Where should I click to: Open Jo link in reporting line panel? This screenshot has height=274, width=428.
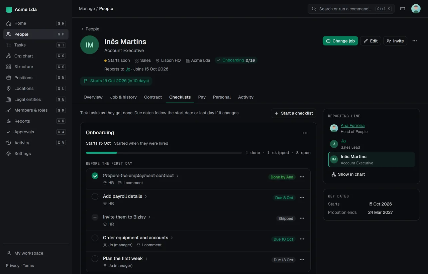[343, 141]
